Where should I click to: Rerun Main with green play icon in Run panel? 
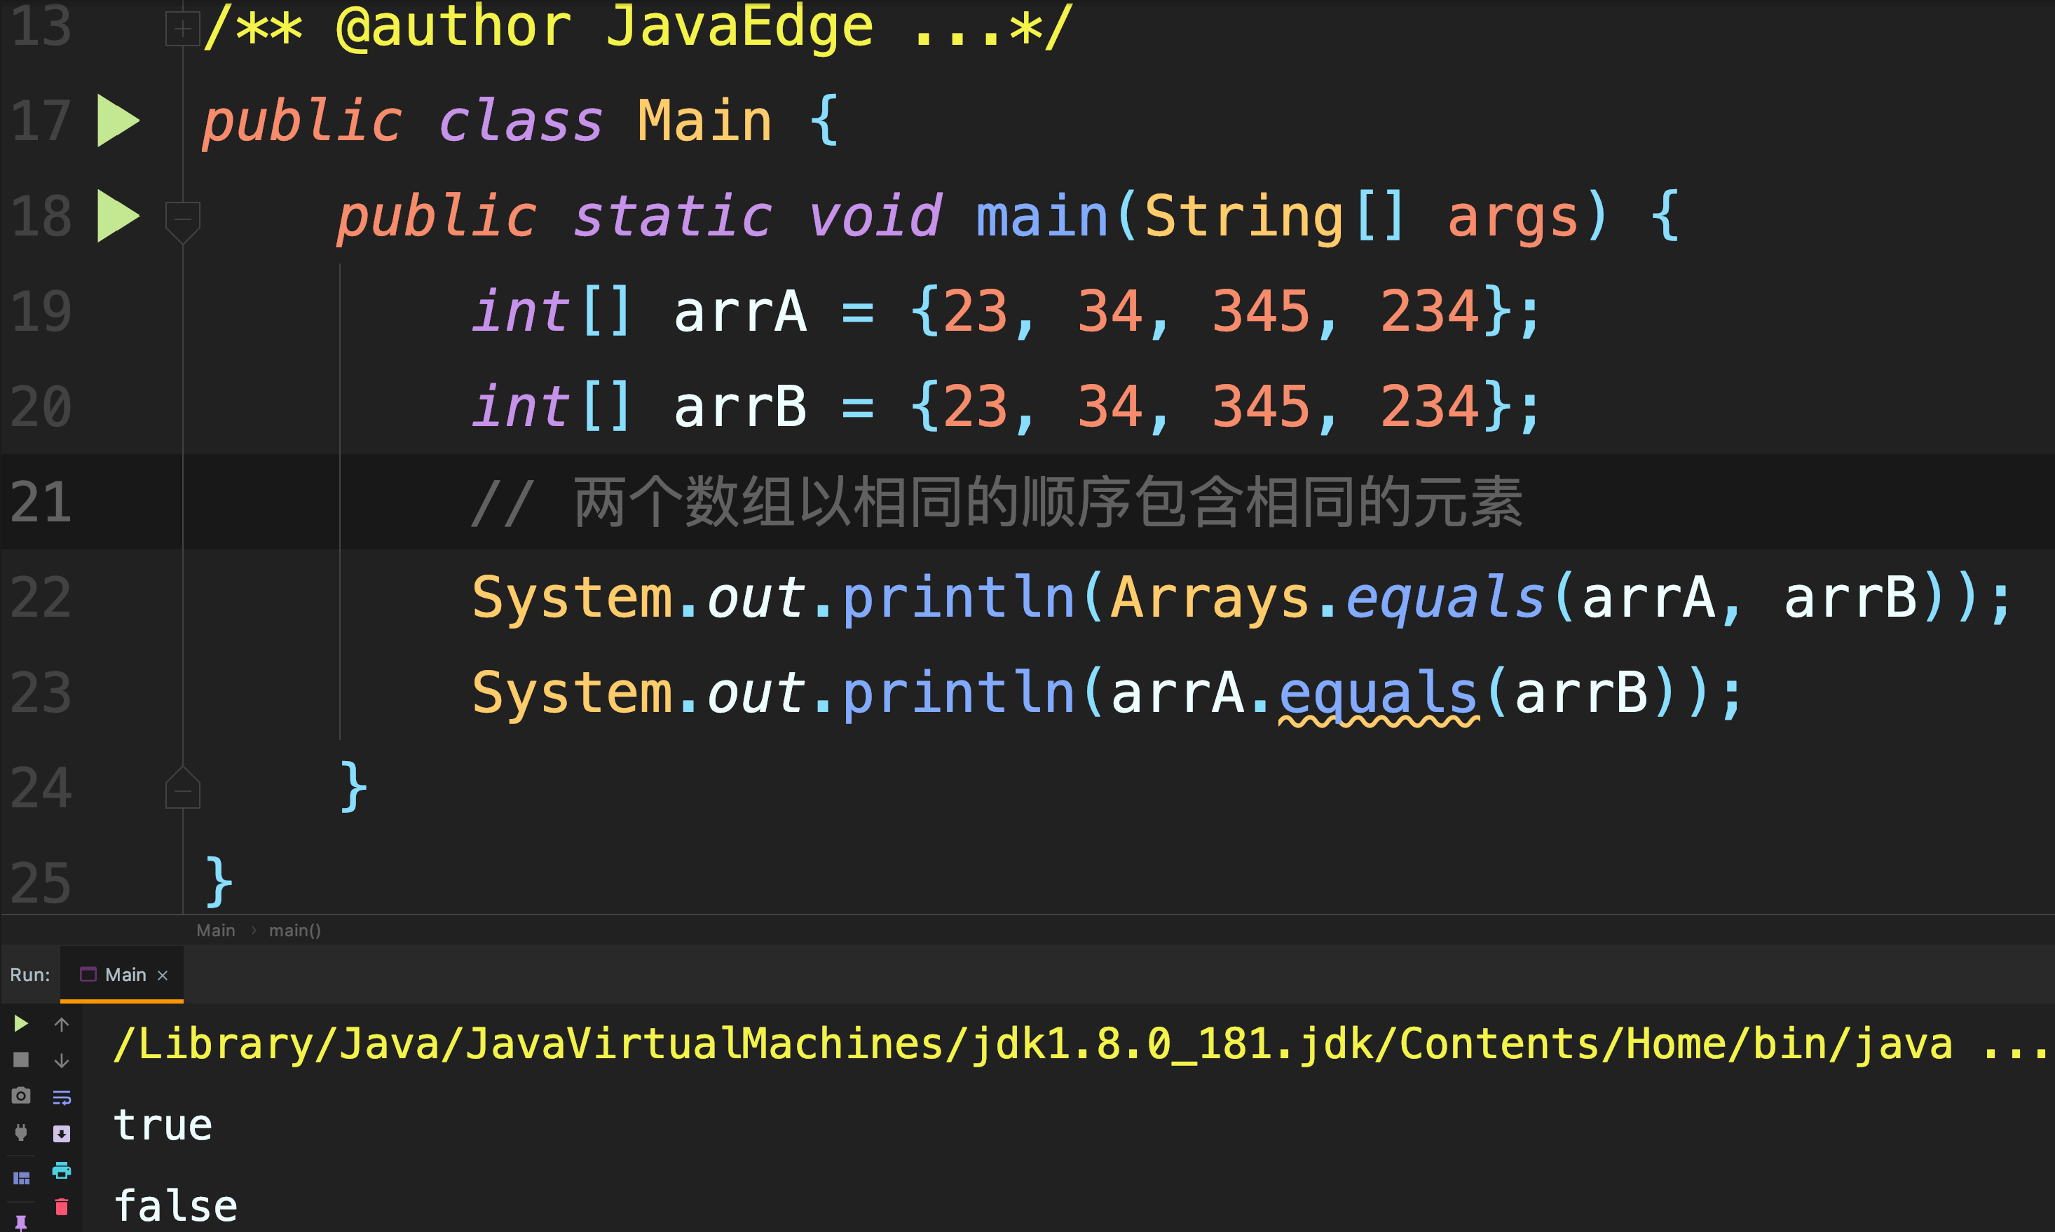point(21,1024)
